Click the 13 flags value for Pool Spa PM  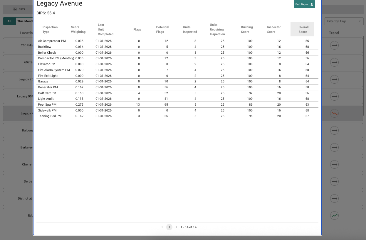point(138,104)
